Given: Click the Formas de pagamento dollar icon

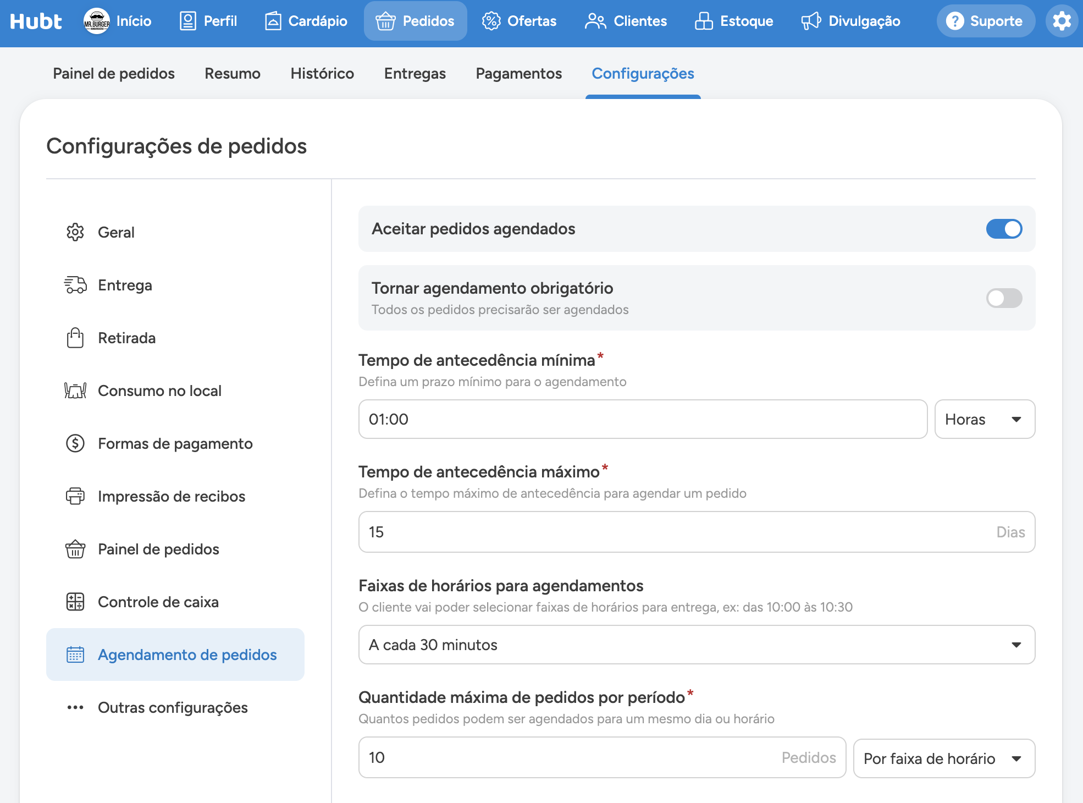Looking at the screenshot, I should coord(75,443).
